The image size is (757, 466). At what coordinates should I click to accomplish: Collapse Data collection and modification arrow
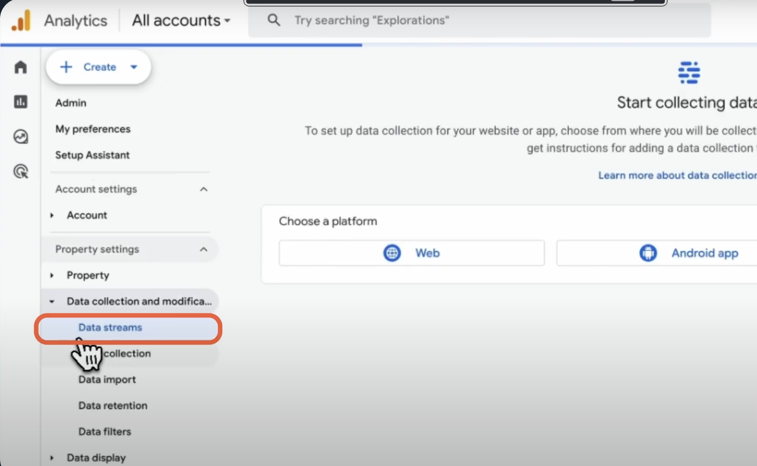(52, 301)
